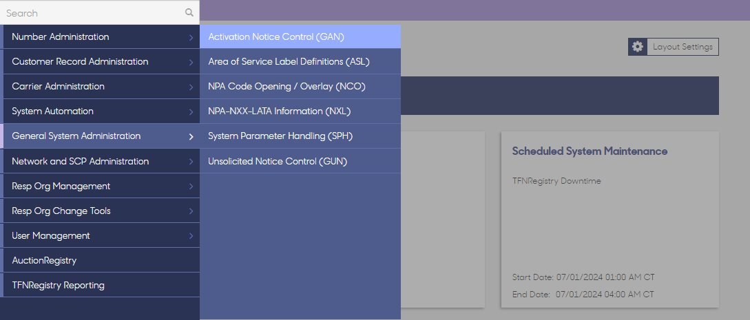
Task: Expand the Resp Org Management chevron
Action: [191, 186]
